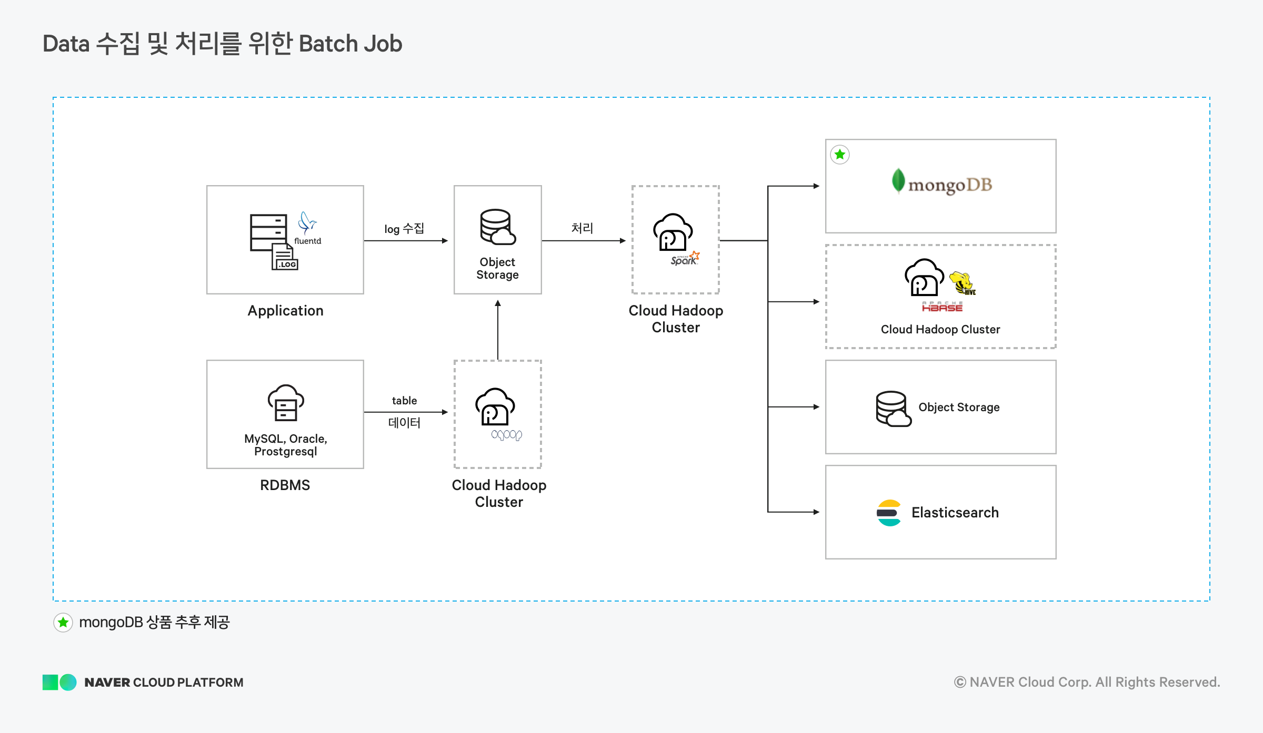Click the fluentd bird logo
The height and width of the screenshot is (733, 1263).
tap(307, 223)
